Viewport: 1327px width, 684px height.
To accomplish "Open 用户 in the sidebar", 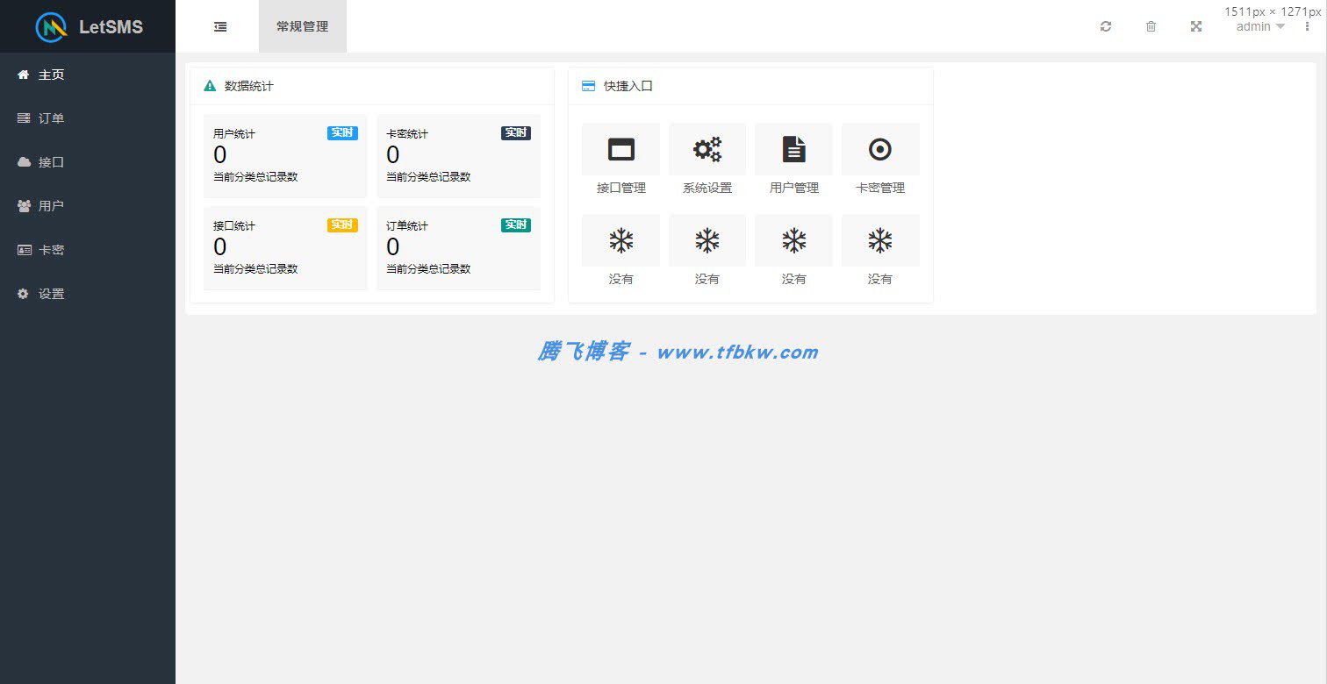I will point(88,206).
